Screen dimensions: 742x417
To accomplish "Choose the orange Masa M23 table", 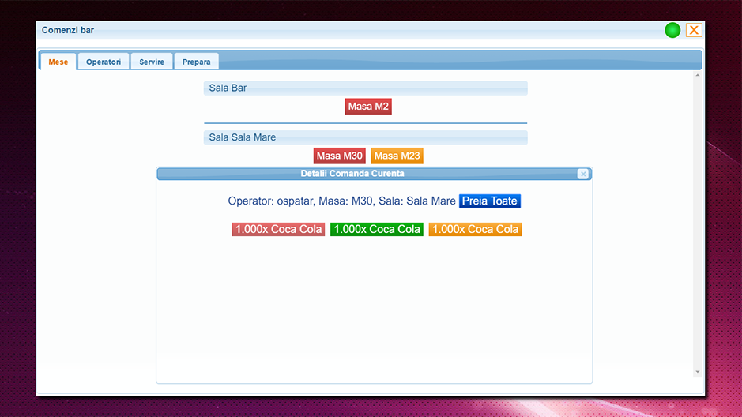I will coord(397,156).
